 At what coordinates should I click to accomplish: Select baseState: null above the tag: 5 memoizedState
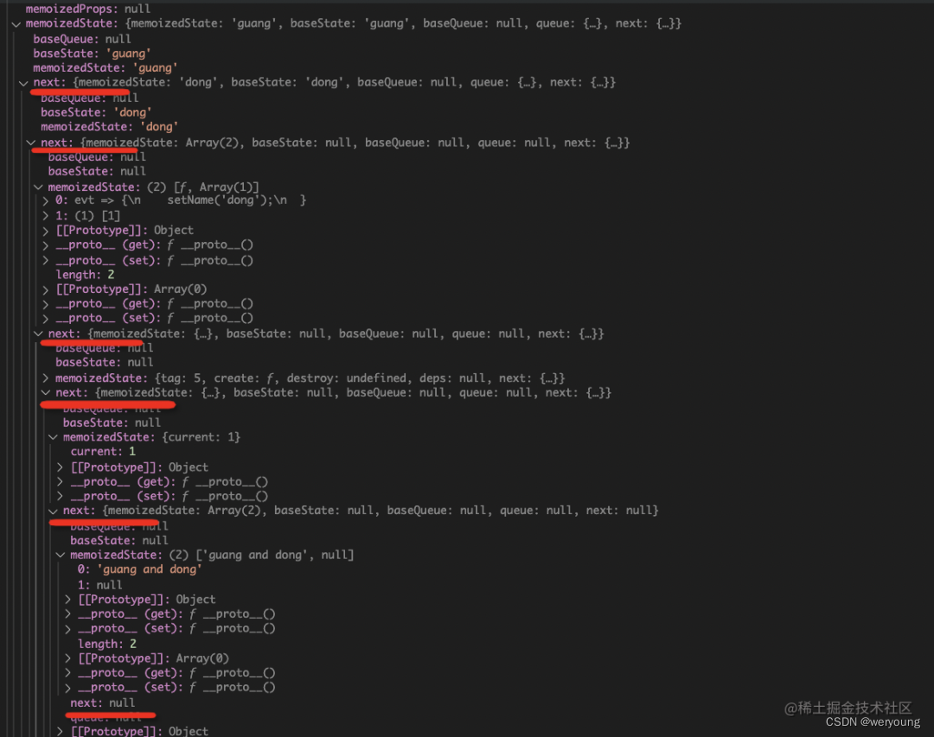pos(105,363)
